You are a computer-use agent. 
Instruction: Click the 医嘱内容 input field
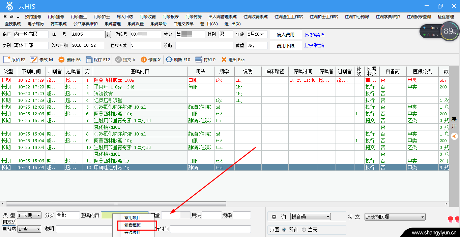(x=125, y=215)
